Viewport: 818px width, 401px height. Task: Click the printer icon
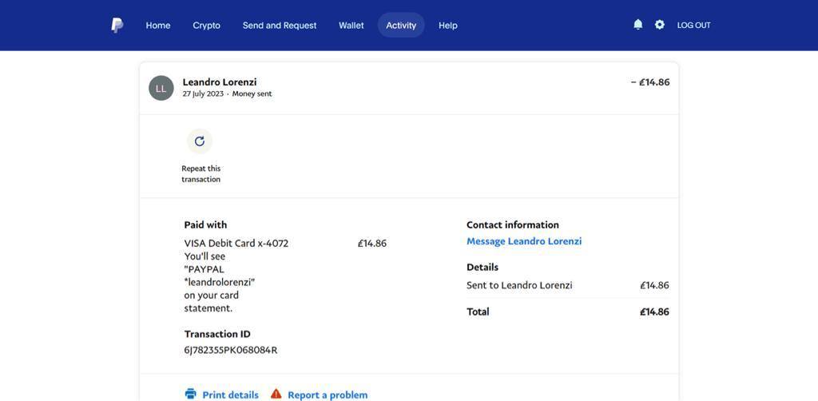point(190,394)
